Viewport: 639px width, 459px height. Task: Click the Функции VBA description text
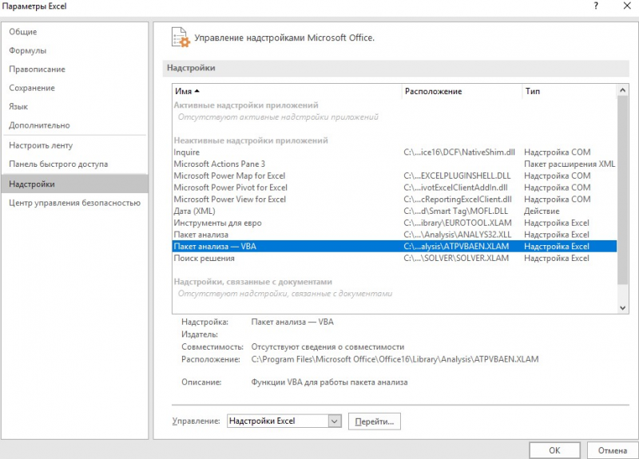(329, 382)
